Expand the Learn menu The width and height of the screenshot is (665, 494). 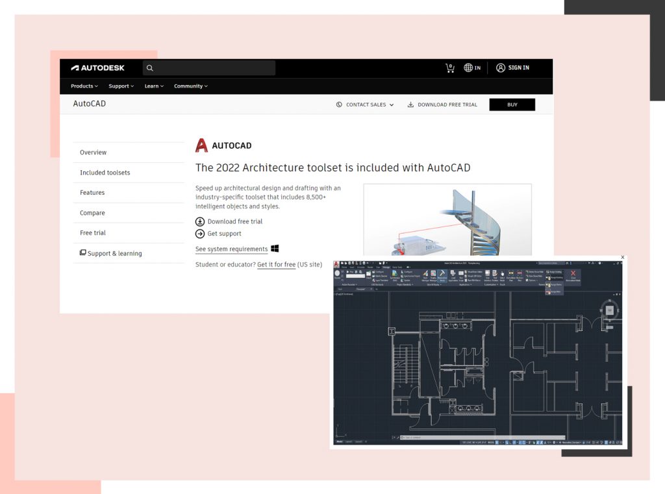tap(154, 86)
